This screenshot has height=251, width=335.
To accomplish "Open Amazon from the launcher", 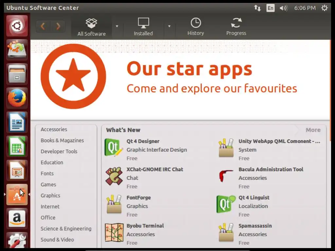I will [x=17, y=219].
